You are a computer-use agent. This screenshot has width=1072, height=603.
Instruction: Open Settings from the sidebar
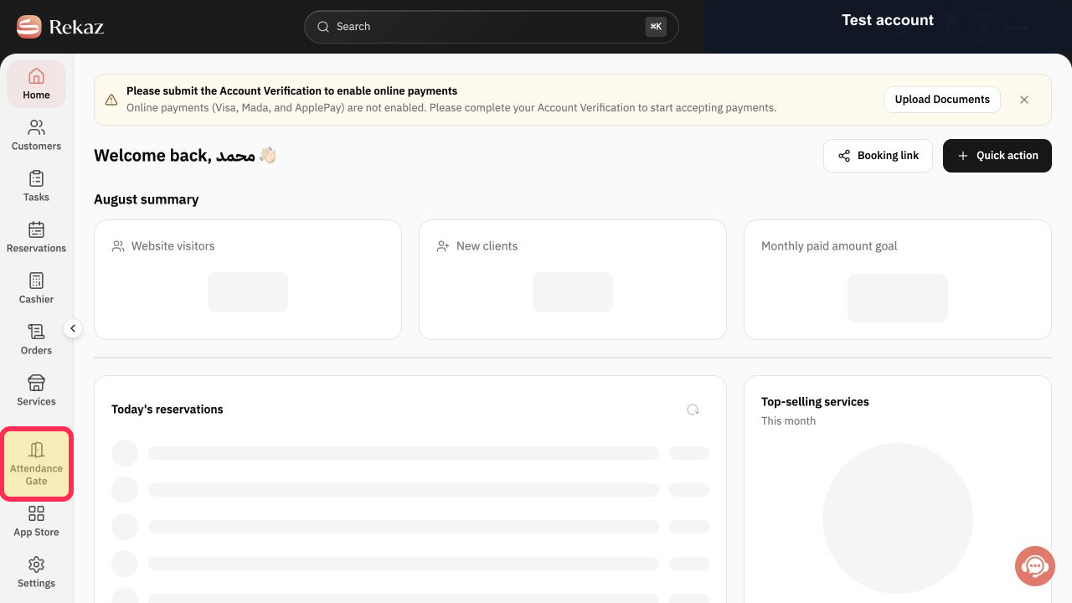pos(36,572)
